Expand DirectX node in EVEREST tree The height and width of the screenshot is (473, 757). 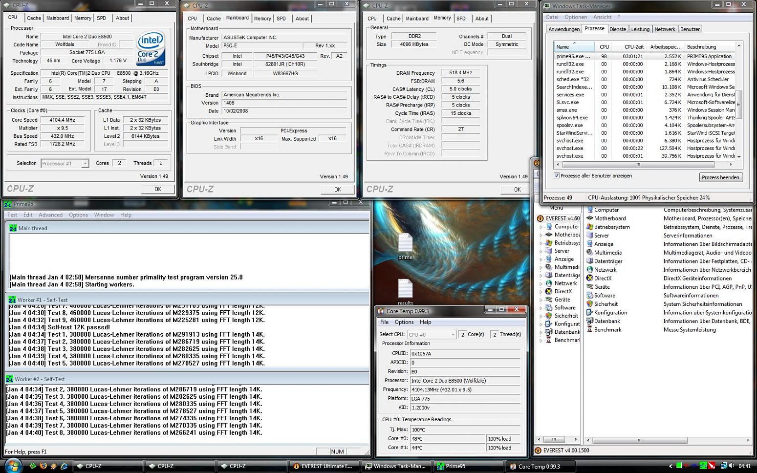(x=541, y=292)
